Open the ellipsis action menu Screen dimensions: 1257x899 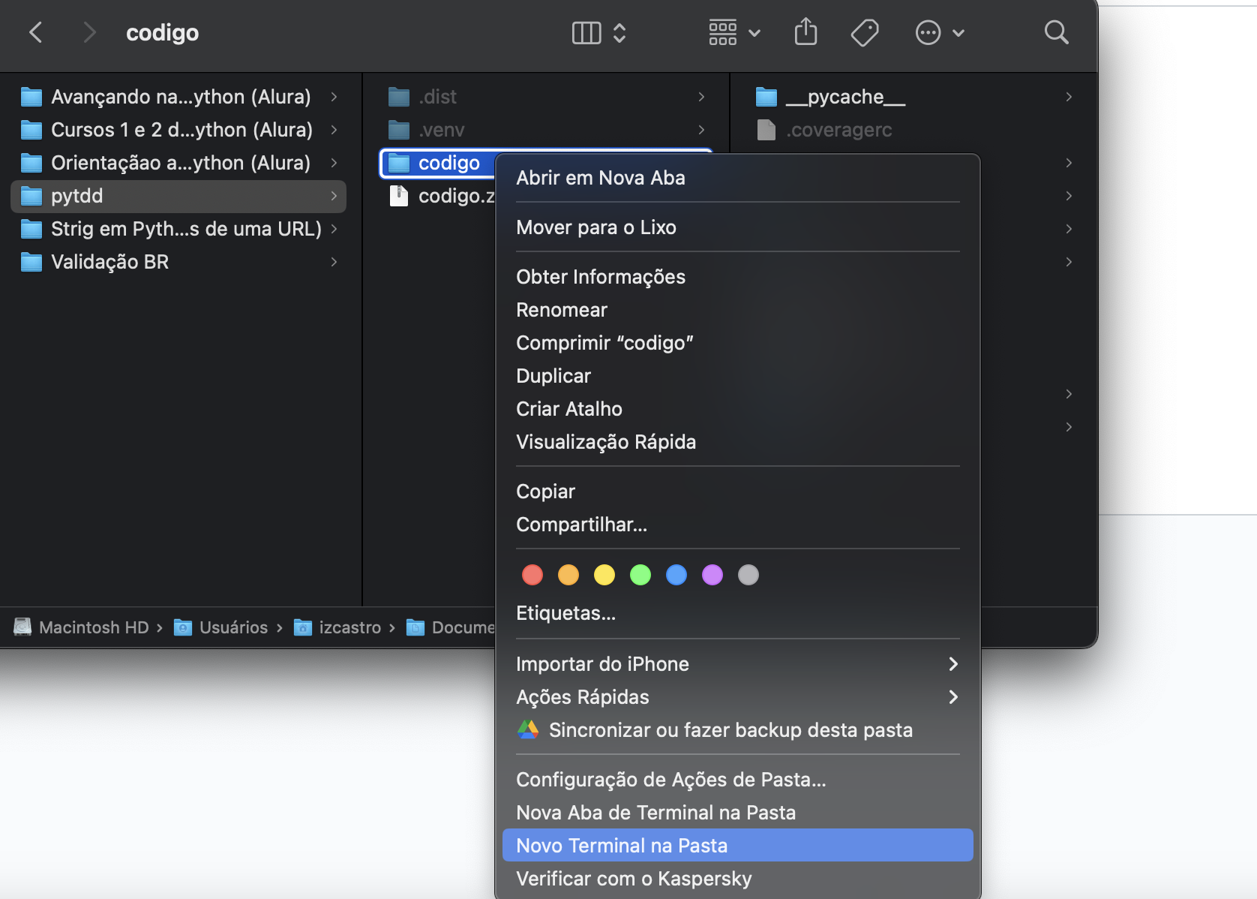939,33
